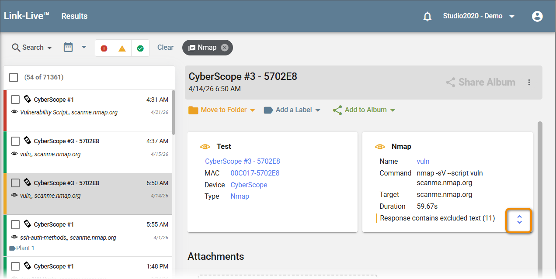556x279 pixels.
Task: Check CyberScope #1 5:55 AM result
Action: pyautogui.click(x=15, y=224)
